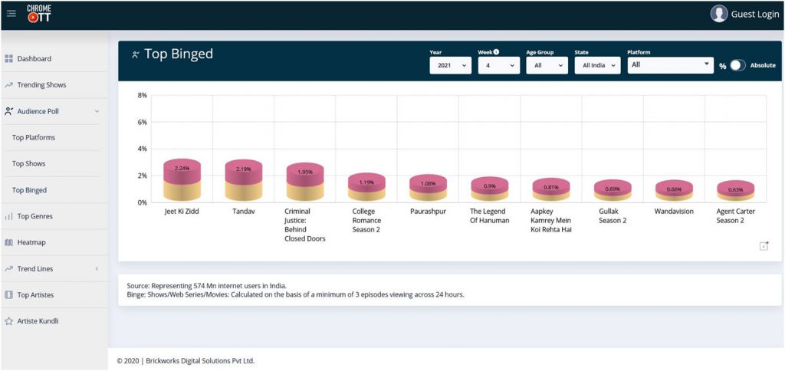This screenshot has width=785, height=371.
Task: Click the Guest Login text
Action: click(754, 14)
